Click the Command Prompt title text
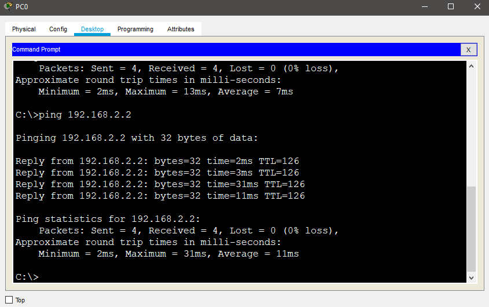 click(36, 49)
